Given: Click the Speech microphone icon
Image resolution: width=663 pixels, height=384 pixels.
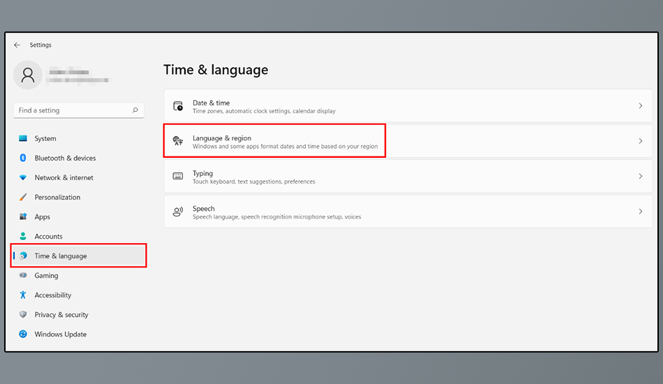Looking at the screenshot, I should (178, 212).
